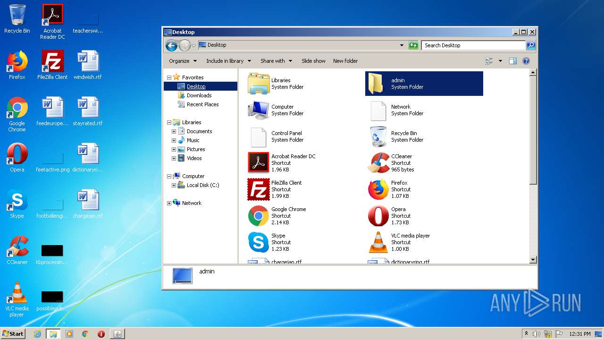This screenshot has width=604, height=340.
Task: Click the Skype desktop icon
Action: 17,204
